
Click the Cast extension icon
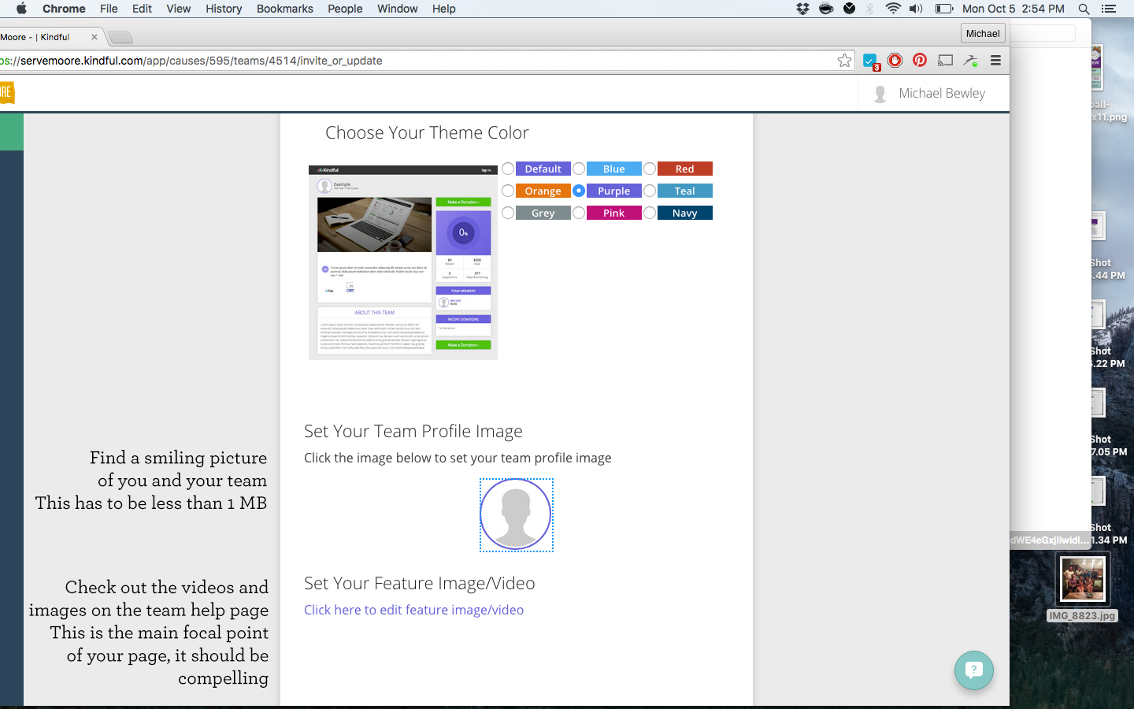(945, 60)
